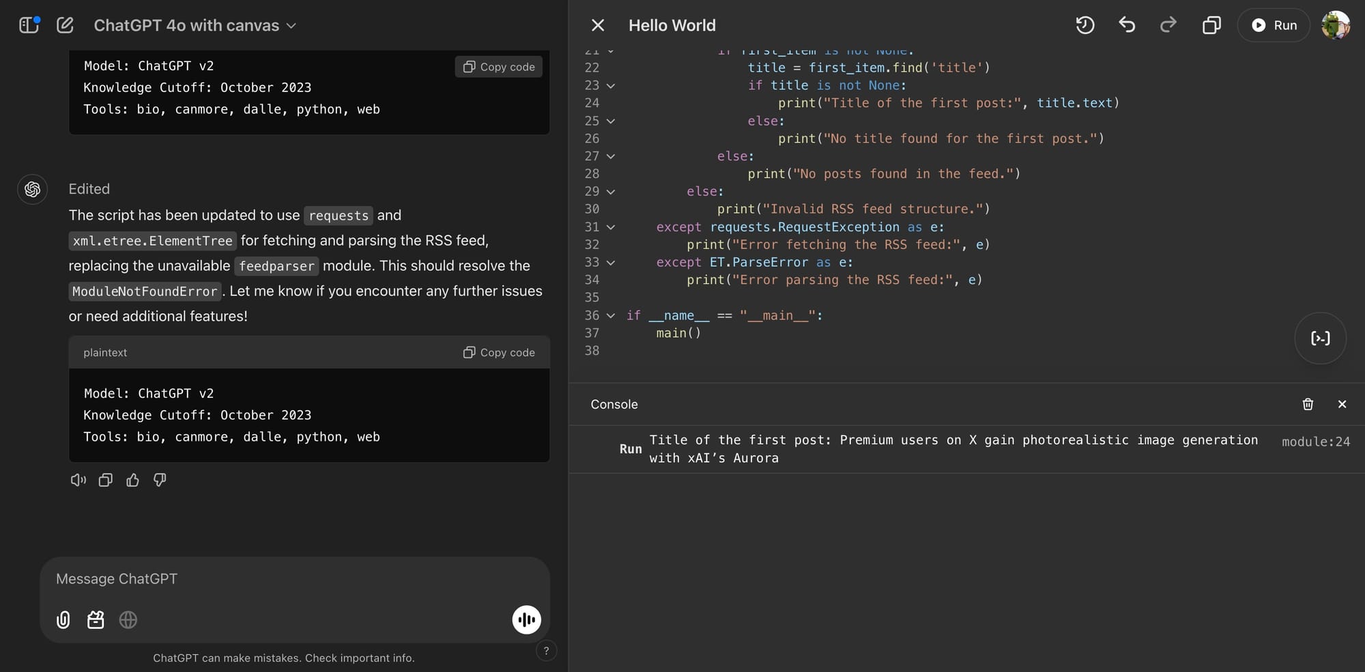
Task: Toggle web search globe icon
Action: 128,619
